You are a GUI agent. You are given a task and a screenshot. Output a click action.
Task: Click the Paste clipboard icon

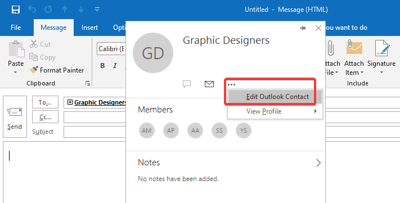[x=16, y=49]
